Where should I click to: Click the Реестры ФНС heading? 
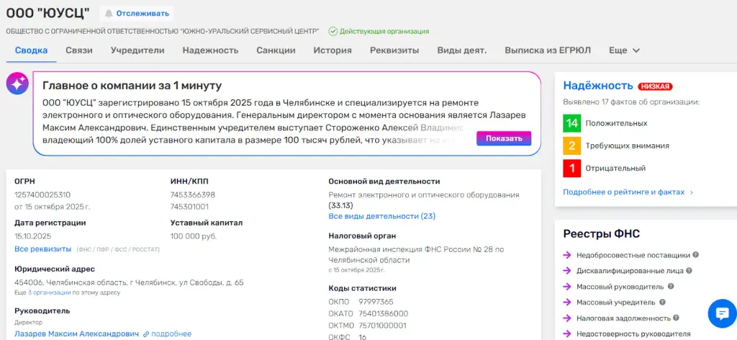[602, 233]
